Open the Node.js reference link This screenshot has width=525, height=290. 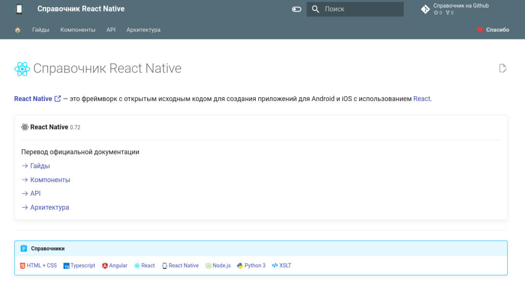[x=222, y=265]
